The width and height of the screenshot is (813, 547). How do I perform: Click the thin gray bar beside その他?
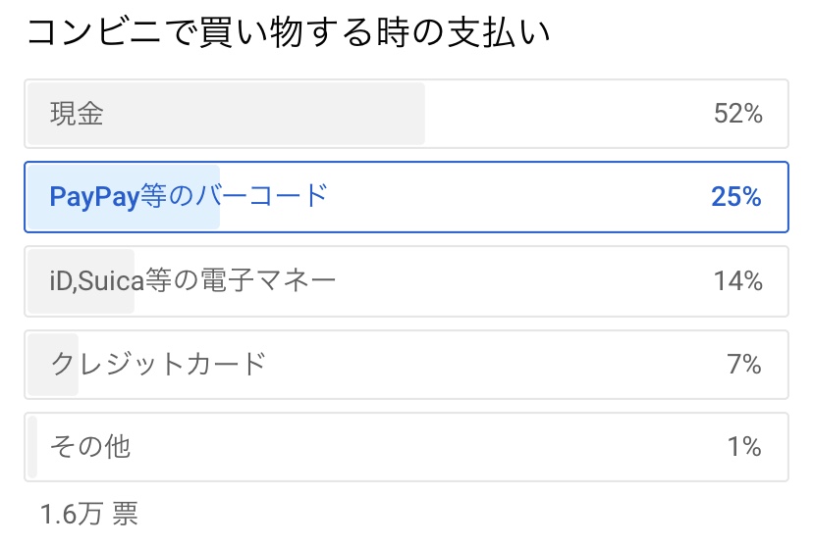click(32, 447)
